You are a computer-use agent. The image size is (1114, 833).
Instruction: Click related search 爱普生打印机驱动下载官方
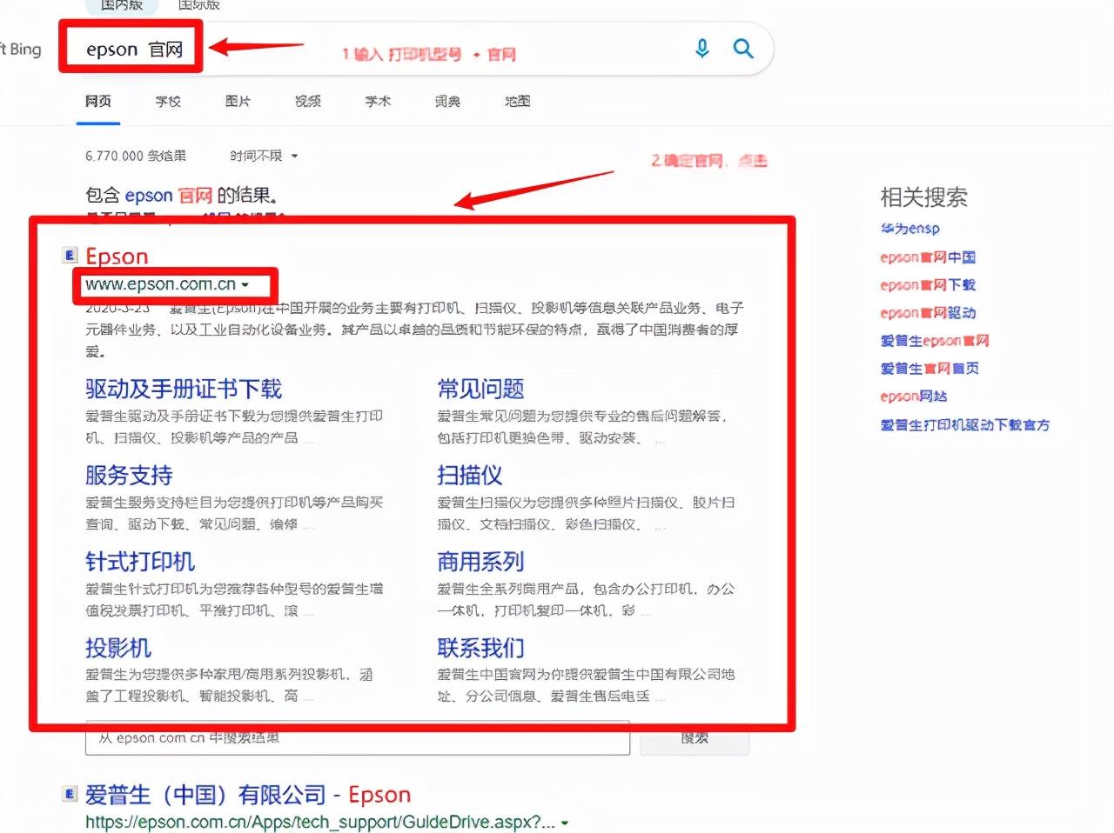(965, 425)
